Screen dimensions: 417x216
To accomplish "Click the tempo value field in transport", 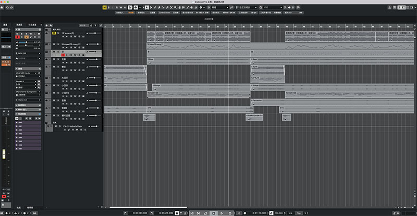I will (280, 213).
